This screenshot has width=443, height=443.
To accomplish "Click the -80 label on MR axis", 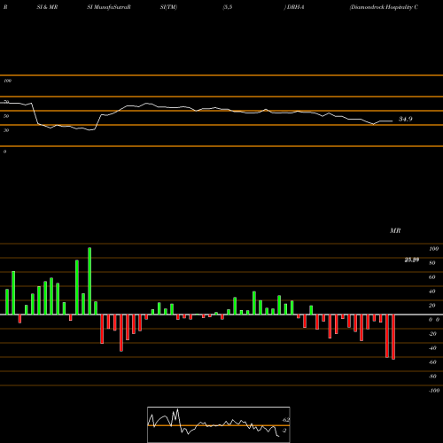I will 432,377.
